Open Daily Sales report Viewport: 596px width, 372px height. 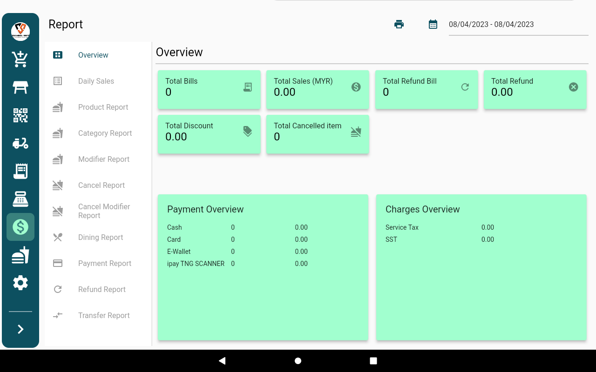[98, 81]
